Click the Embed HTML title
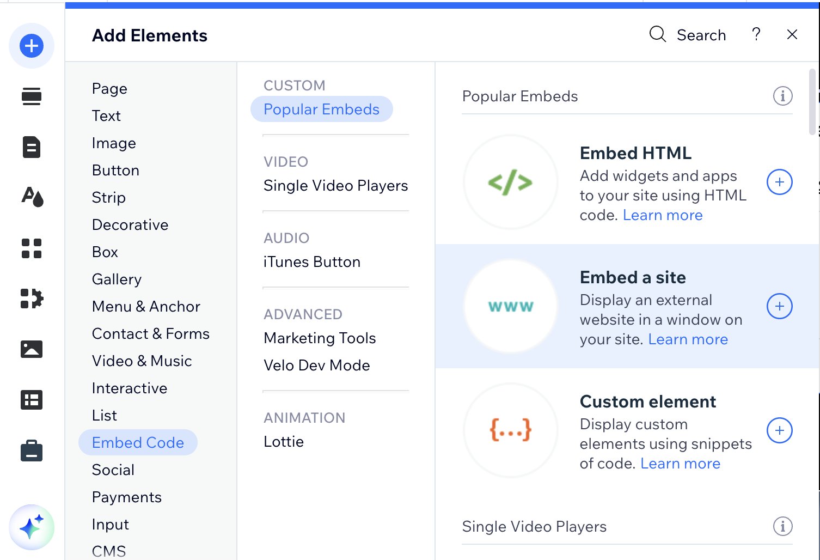The height and width of the screenshot is (560, 820). point(636,153)
